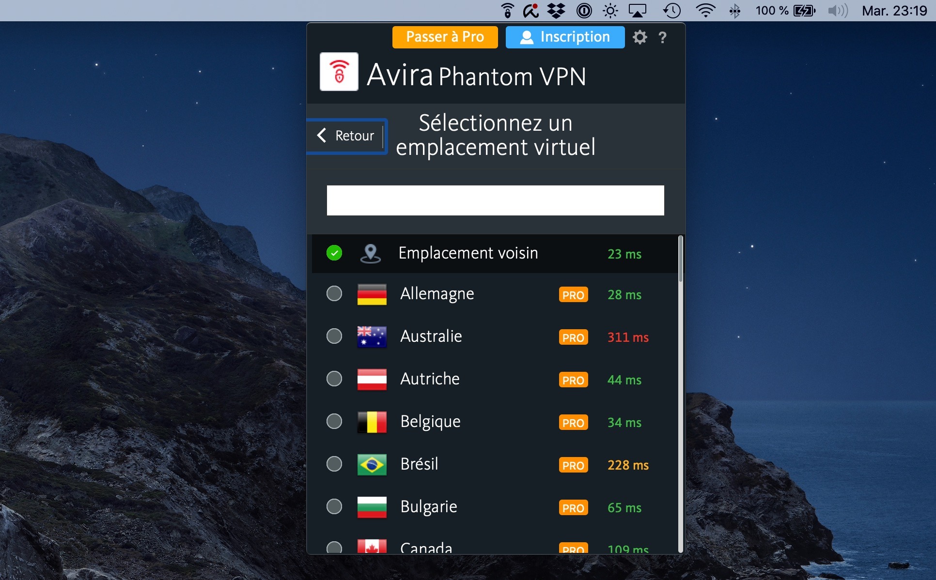Click the PRO badge next to Australie
Screen dimensions: 936x580
click(573, 337)
